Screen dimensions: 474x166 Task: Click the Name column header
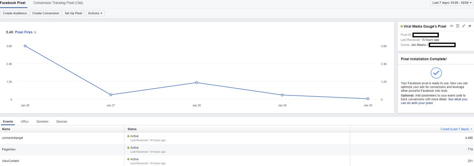[x=6, y=129]
